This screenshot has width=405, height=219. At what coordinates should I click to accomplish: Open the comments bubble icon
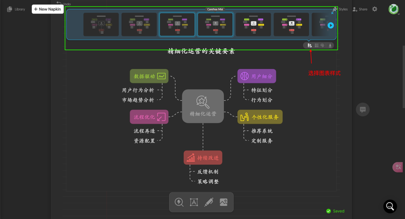point(363,109)
